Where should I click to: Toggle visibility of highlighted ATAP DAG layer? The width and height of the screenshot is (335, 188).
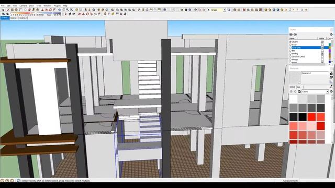pos(322,48)
